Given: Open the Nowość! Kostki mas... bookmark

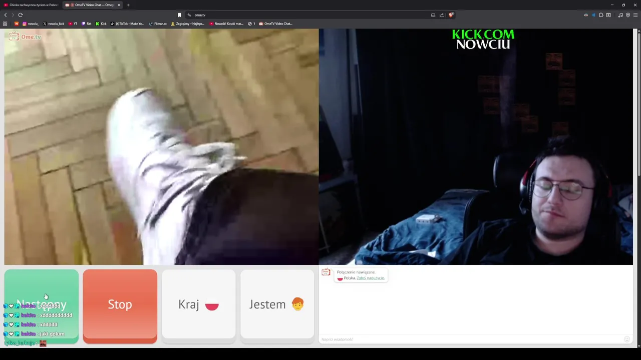Looking at the screenshot, I should 226,23.
